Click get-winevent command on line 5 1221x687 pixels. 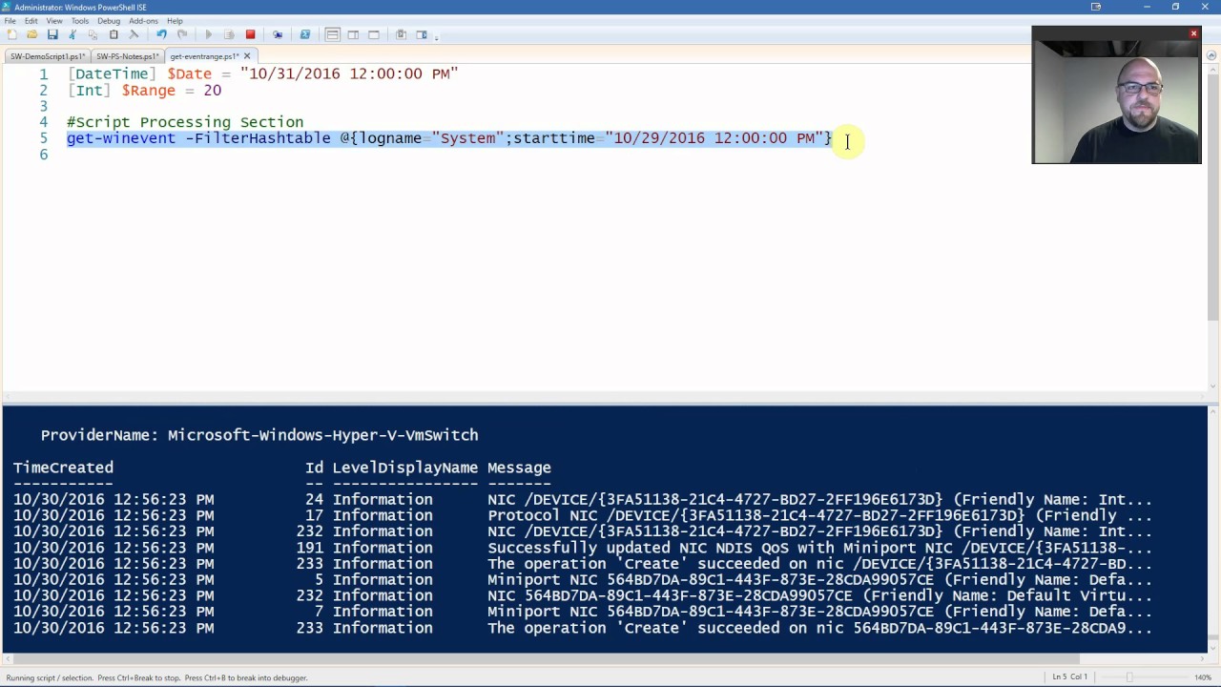click(121, 138)
